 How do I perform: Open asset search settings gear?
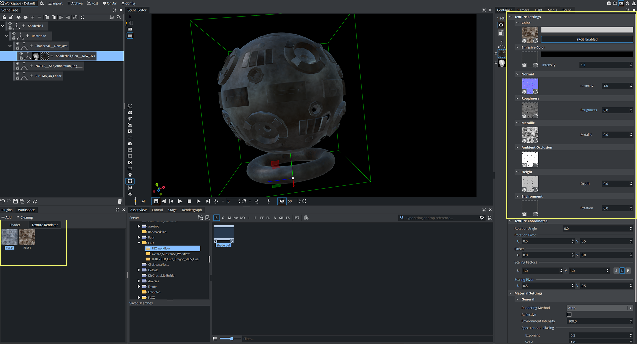click(x=482, y=218)
